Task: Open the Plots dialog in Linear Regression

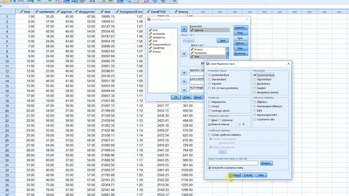Action: point(240,33)
